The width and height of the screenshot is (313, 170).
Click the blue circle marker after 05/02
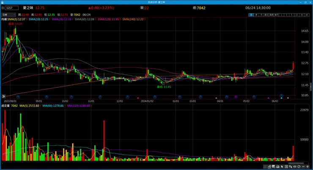(254, 97)
